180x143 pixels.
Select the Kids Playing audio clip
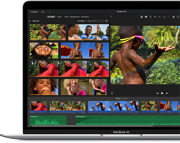[128, 120]
